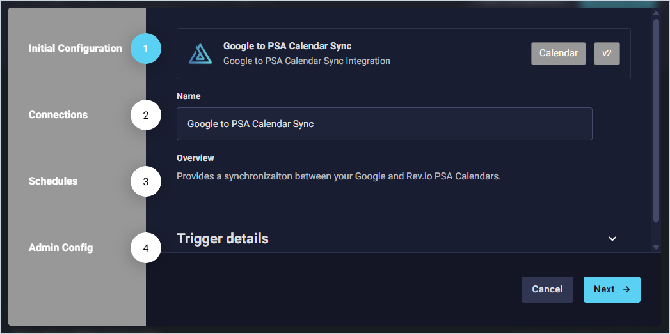Click the Overview description text

pos(339,176)
